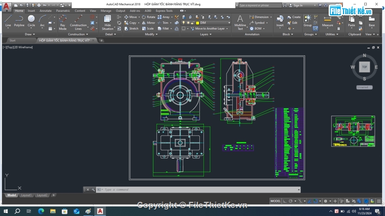This screenshot has width=385, height=216.
Task: Click the Group tool
Action: coord(308,21)
